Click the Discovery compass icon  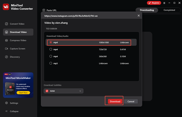(6, 57)
